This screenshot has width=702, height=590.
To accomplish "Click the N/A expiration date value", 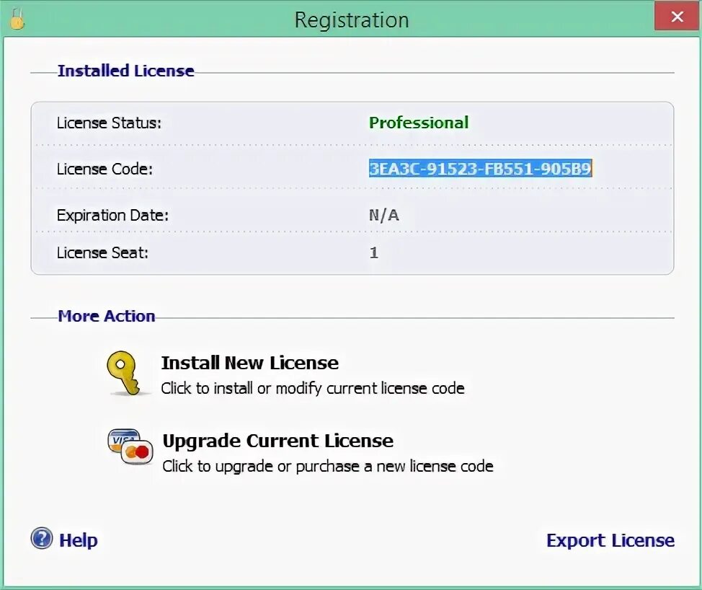I will point(383,215).
